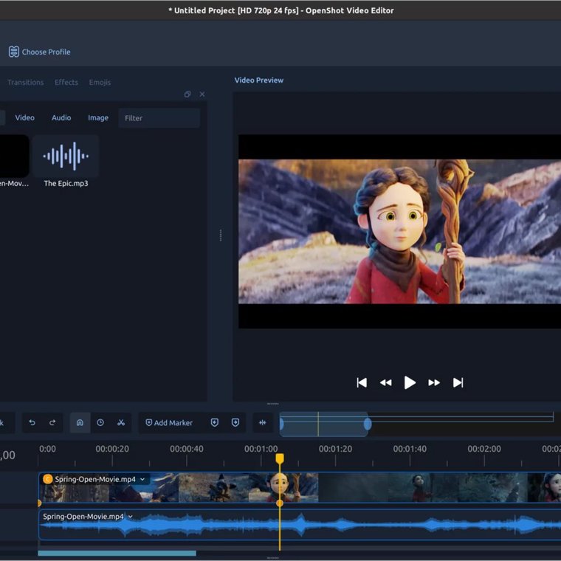Click the Redo arrow in the timeline toolbar
The image size is (561, 561).
click(52, 422)
